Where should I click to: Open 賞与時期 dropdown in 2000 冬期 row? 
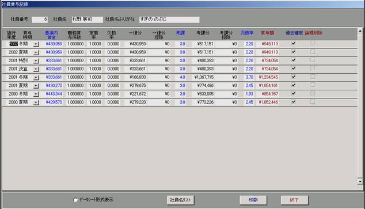36,94
